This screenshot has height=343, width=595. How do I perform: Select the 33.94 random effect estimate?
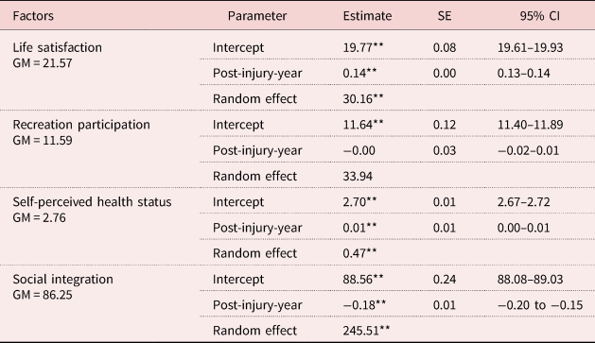click(358, 177)
